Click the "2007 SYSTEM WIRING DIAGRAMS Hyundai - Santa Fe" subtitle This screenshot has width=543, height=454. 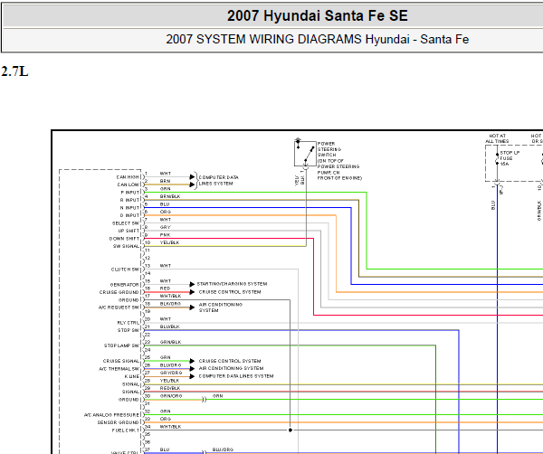(x=318, y=39)
